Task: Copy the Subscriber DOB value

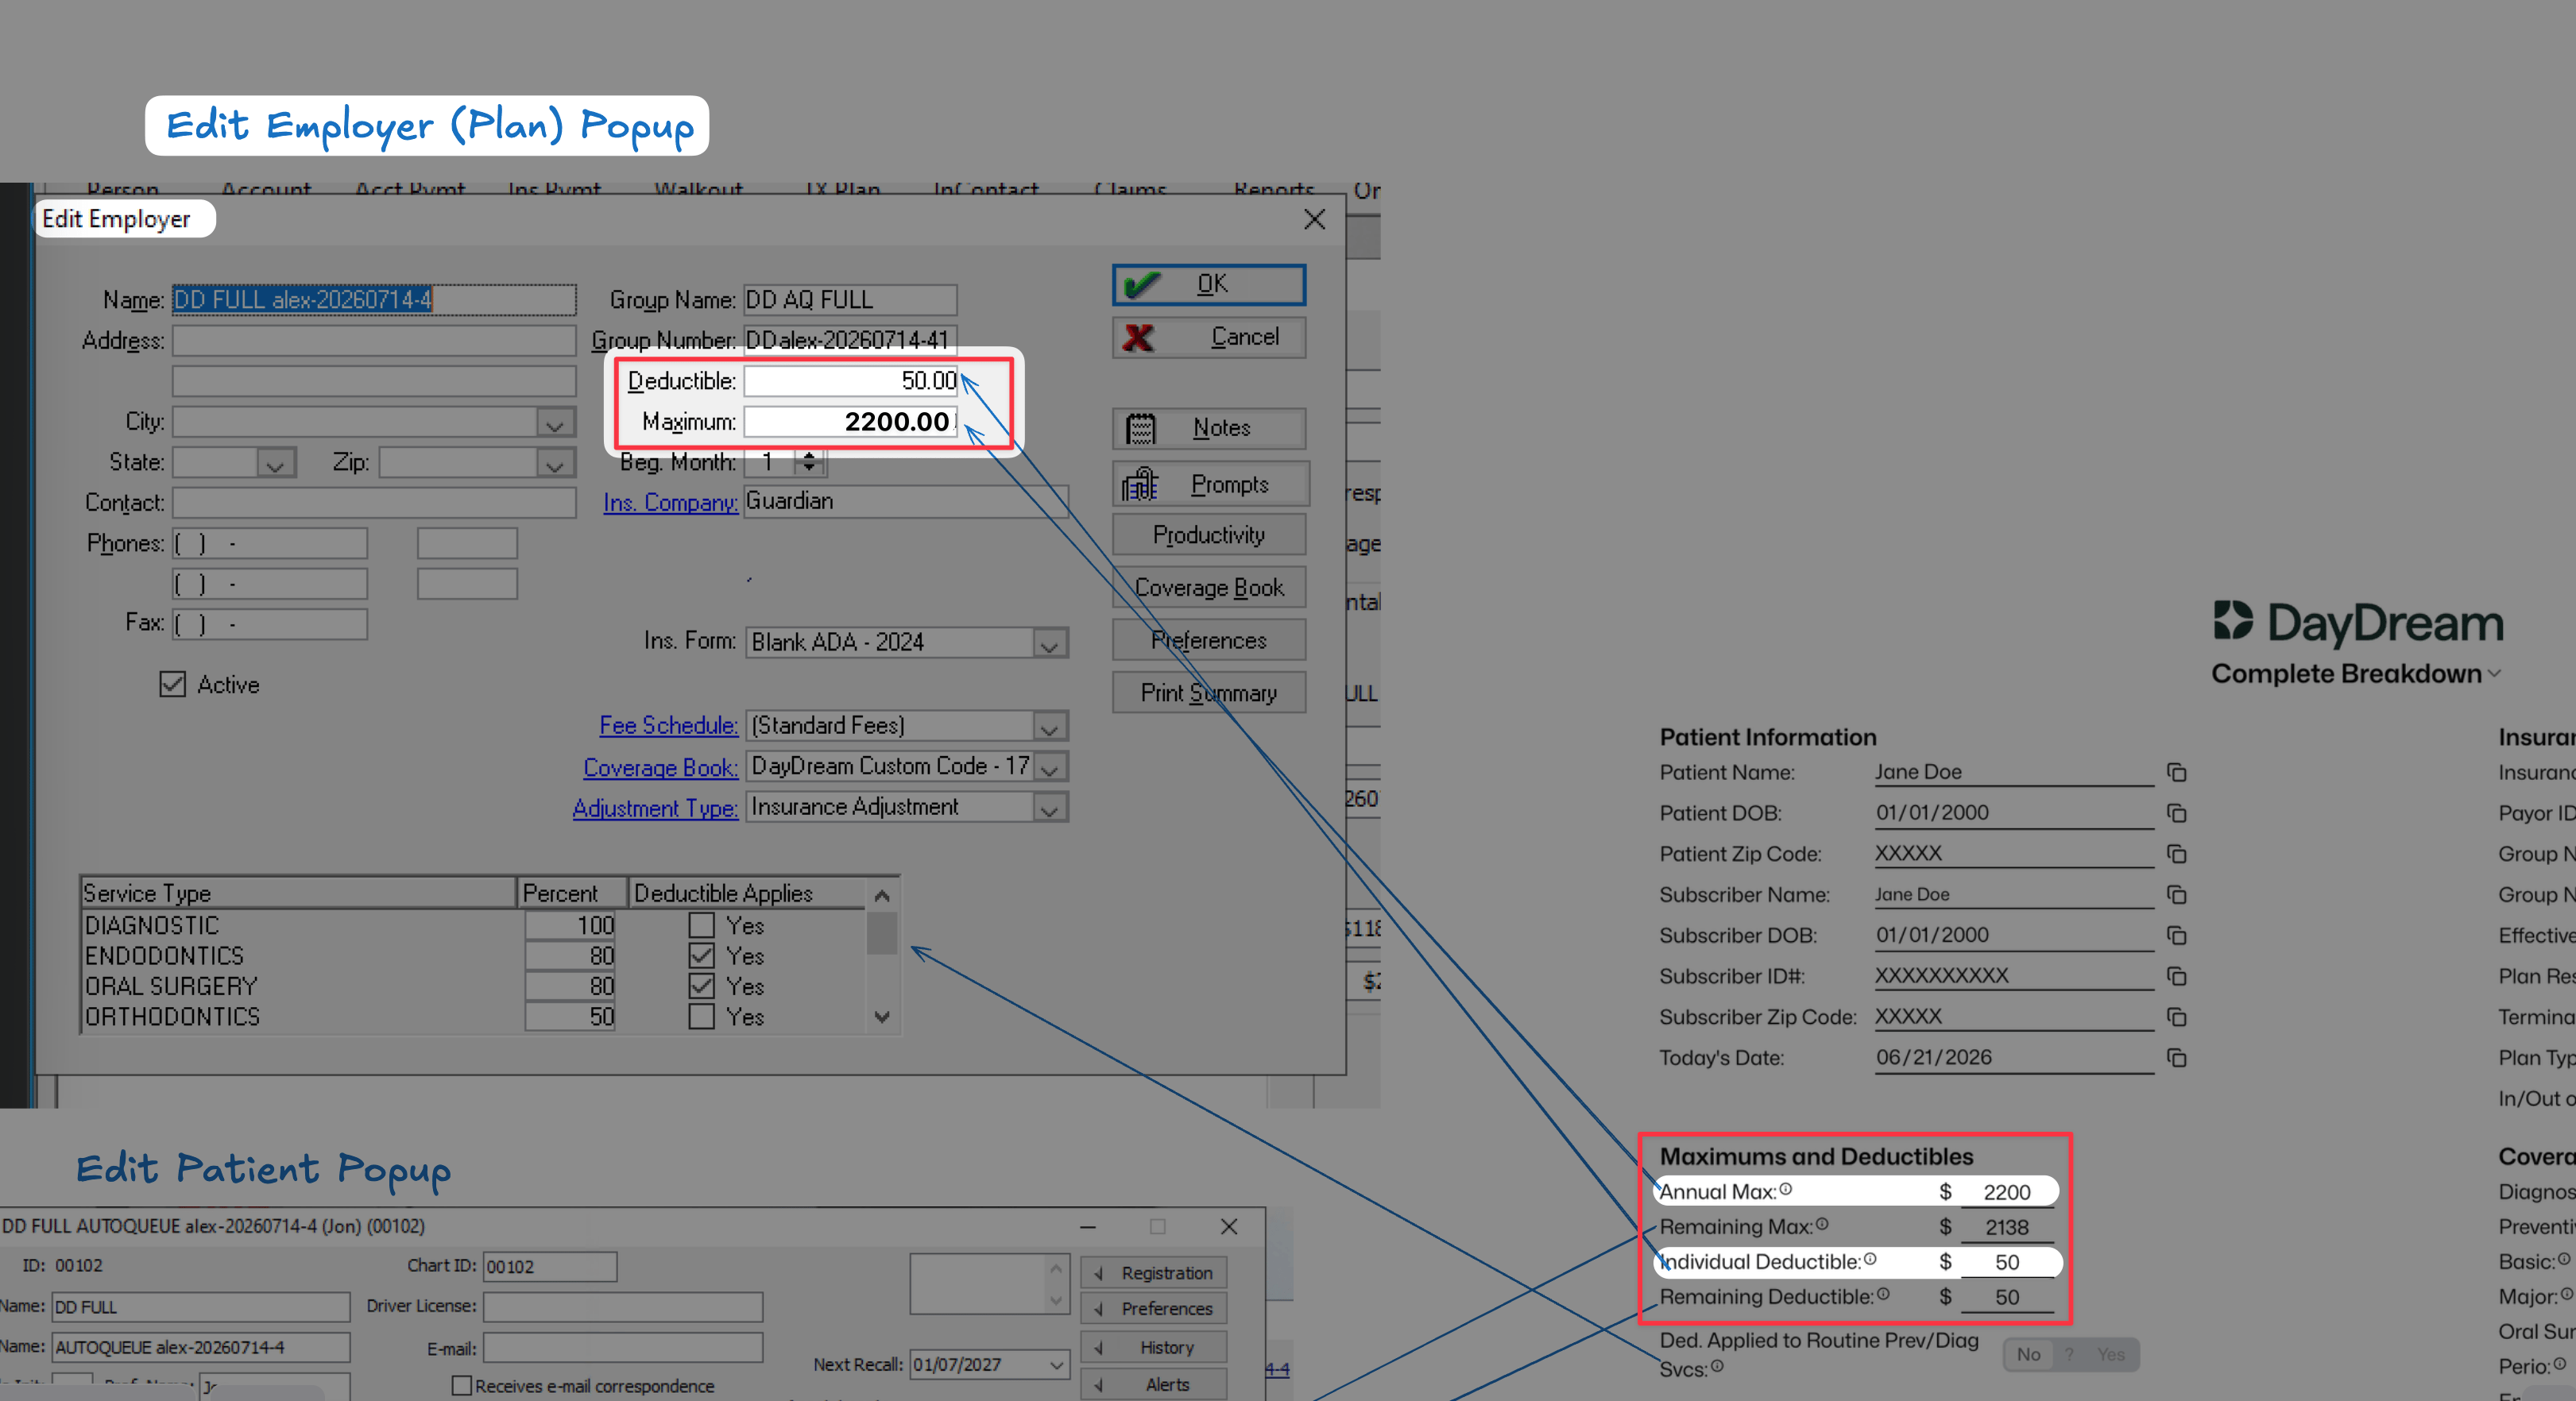Action: [x=2176, y=936]
